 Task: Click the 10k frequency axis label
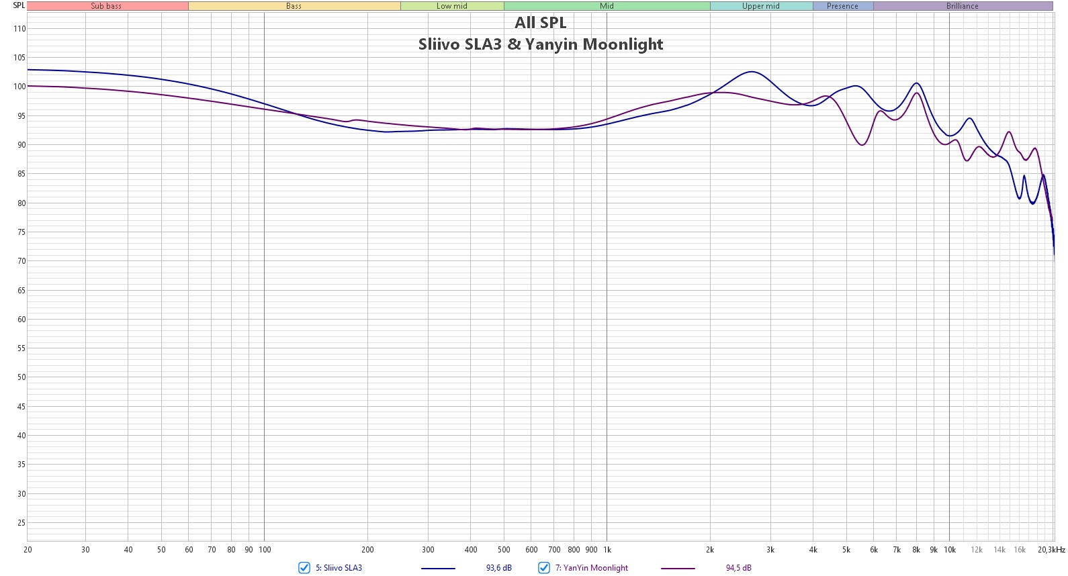click(950, 550)
